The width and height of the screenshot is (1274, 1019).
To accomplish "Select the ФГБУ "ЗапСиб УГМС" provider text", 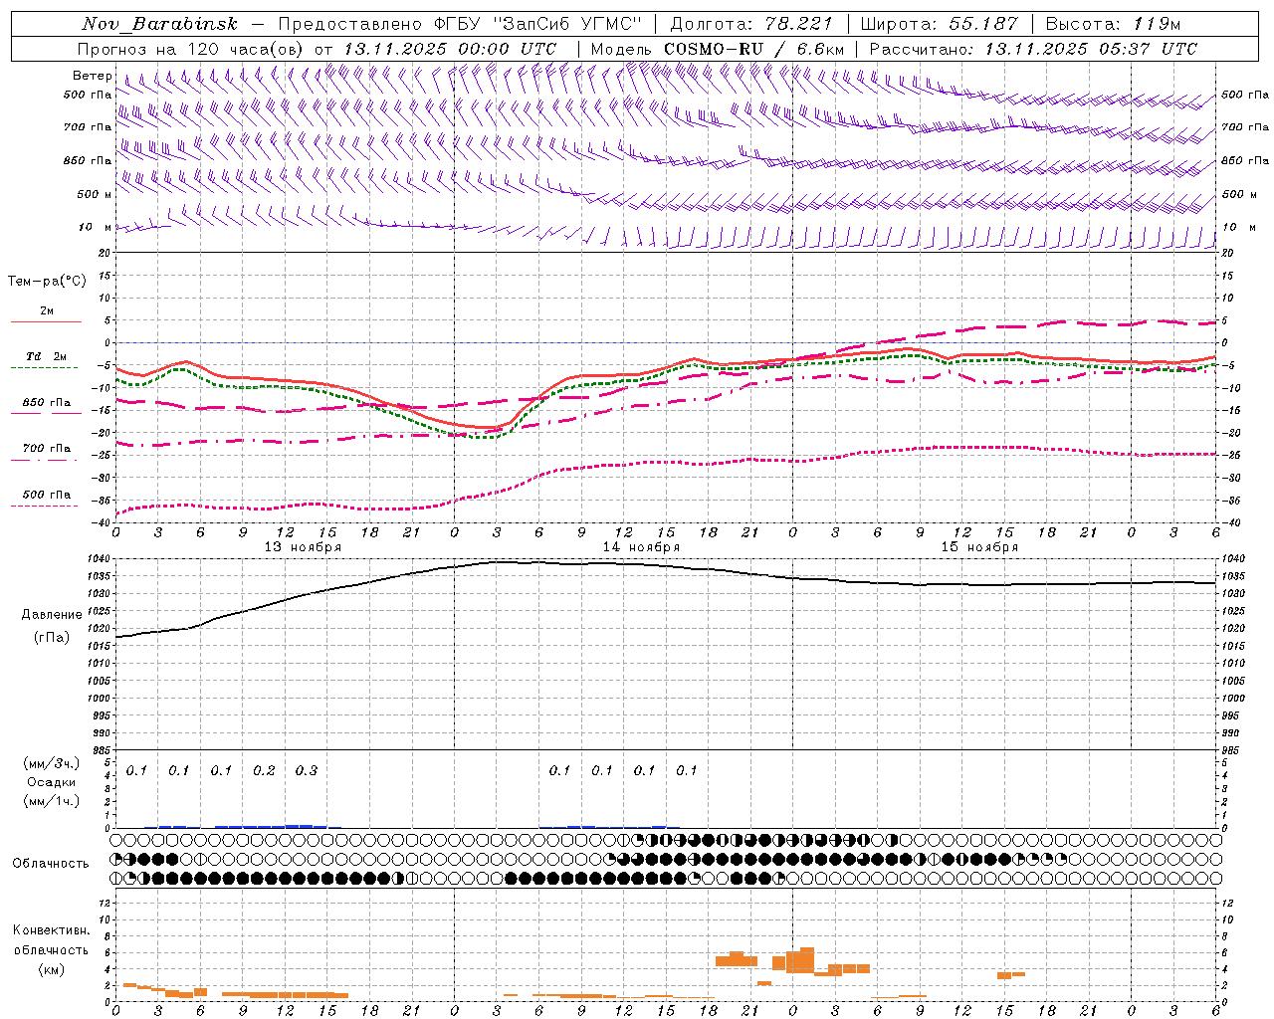I will (538, 24).
